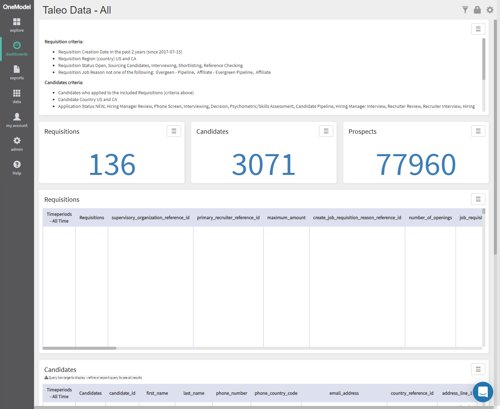Go to dashboards in sidebar
The width and height of the screenshot is (500, 409).
[17, 49]
